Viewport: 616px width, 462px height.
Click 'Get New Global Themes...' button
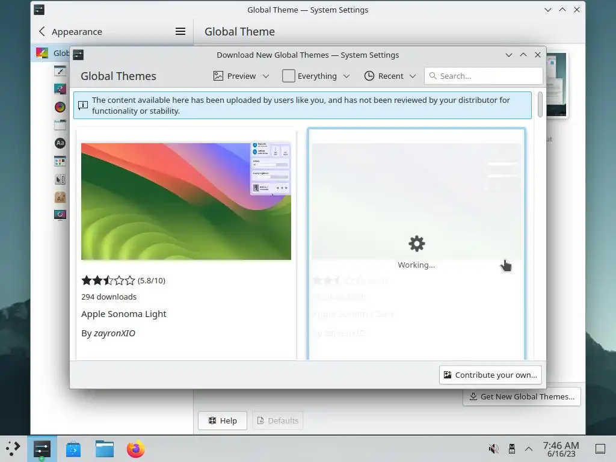pos(522,396)
